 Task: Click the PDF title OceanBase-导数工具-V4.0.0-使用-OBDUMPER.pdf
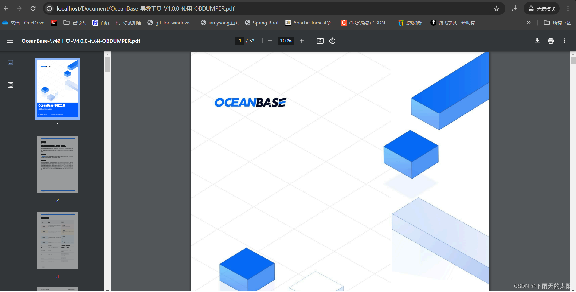[81, 41]
